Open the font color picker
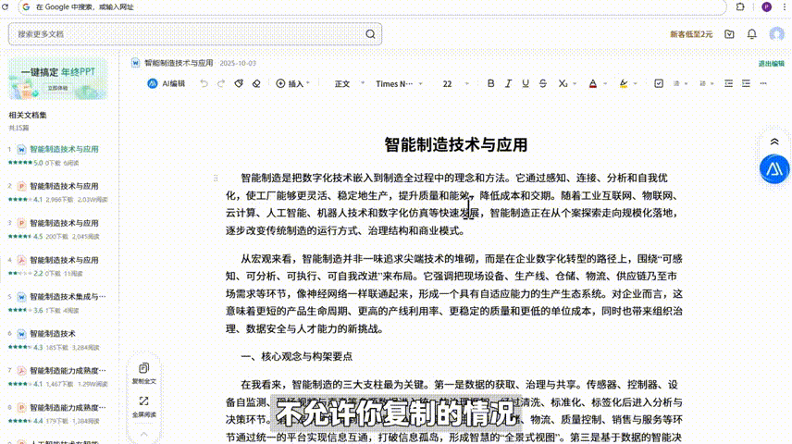The image size is (792, 444). (x=593, y=83)
